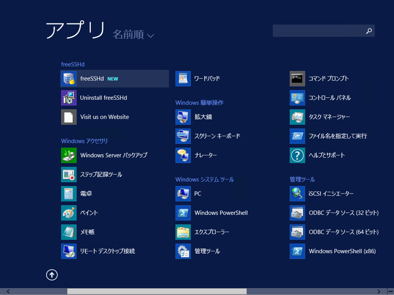Select the Windows アクセサリ group header
394x295 pixels.
tap(84, 141)
